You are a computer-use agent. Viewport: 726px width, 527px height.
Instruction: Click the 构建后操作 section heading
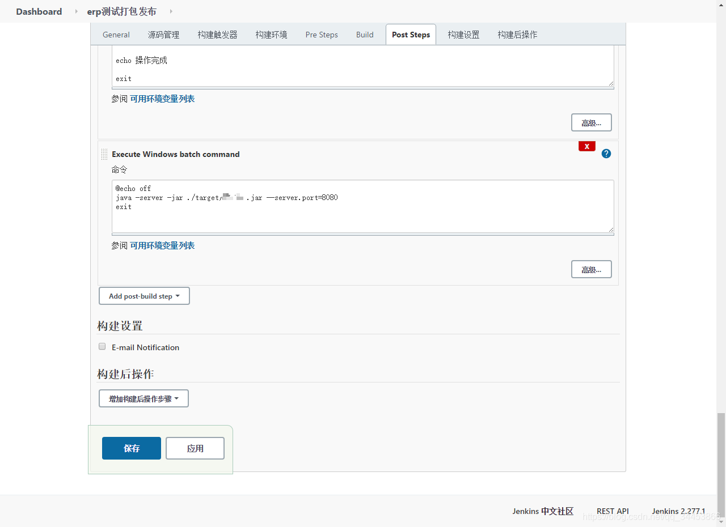click(125, 374)
